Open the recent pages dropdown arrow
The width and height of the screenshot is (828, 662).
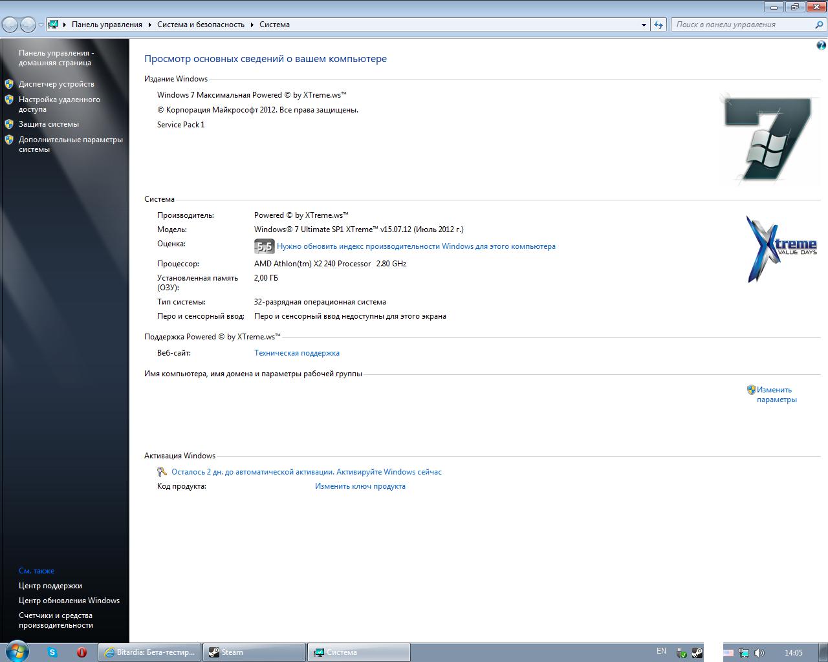(x=41, y=25)
